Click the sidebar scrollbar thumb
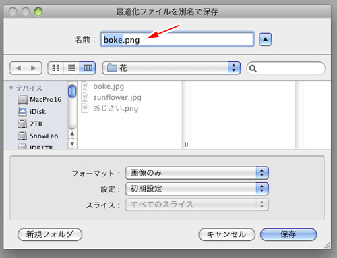The image size is (337, 258). click(x=72, y=91)
